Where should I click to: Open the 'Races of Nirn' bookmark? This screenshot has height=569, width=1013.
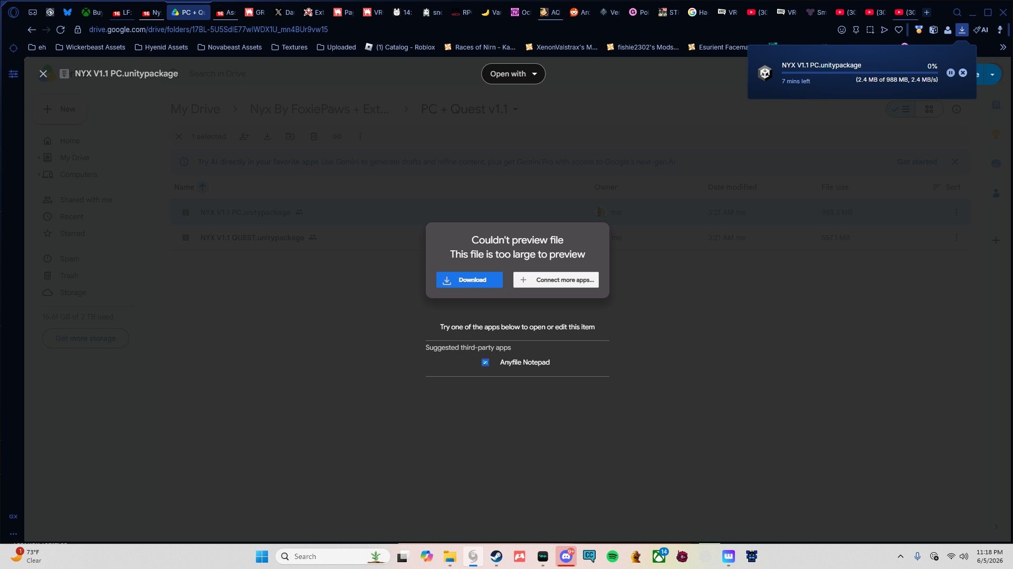480,47
